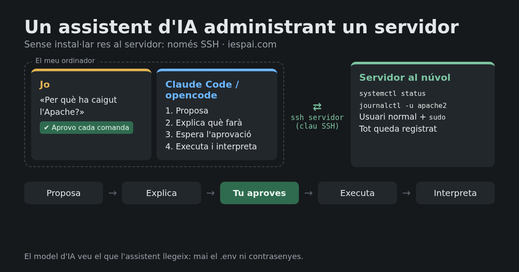Click the footer note about .env and passwords

164,256
